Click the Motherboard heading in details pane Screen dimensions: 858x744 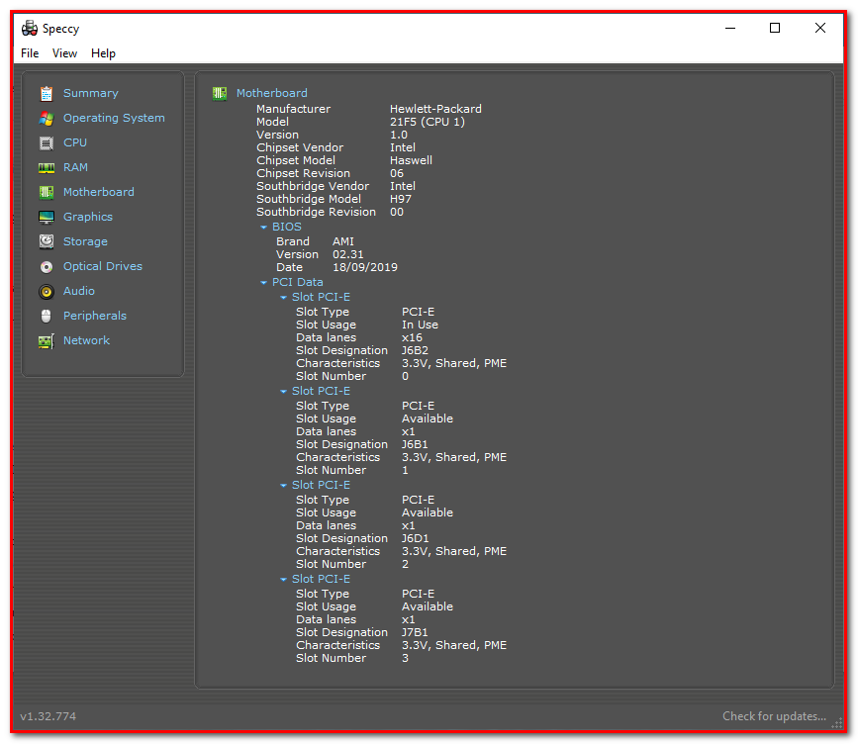(272, 93)
